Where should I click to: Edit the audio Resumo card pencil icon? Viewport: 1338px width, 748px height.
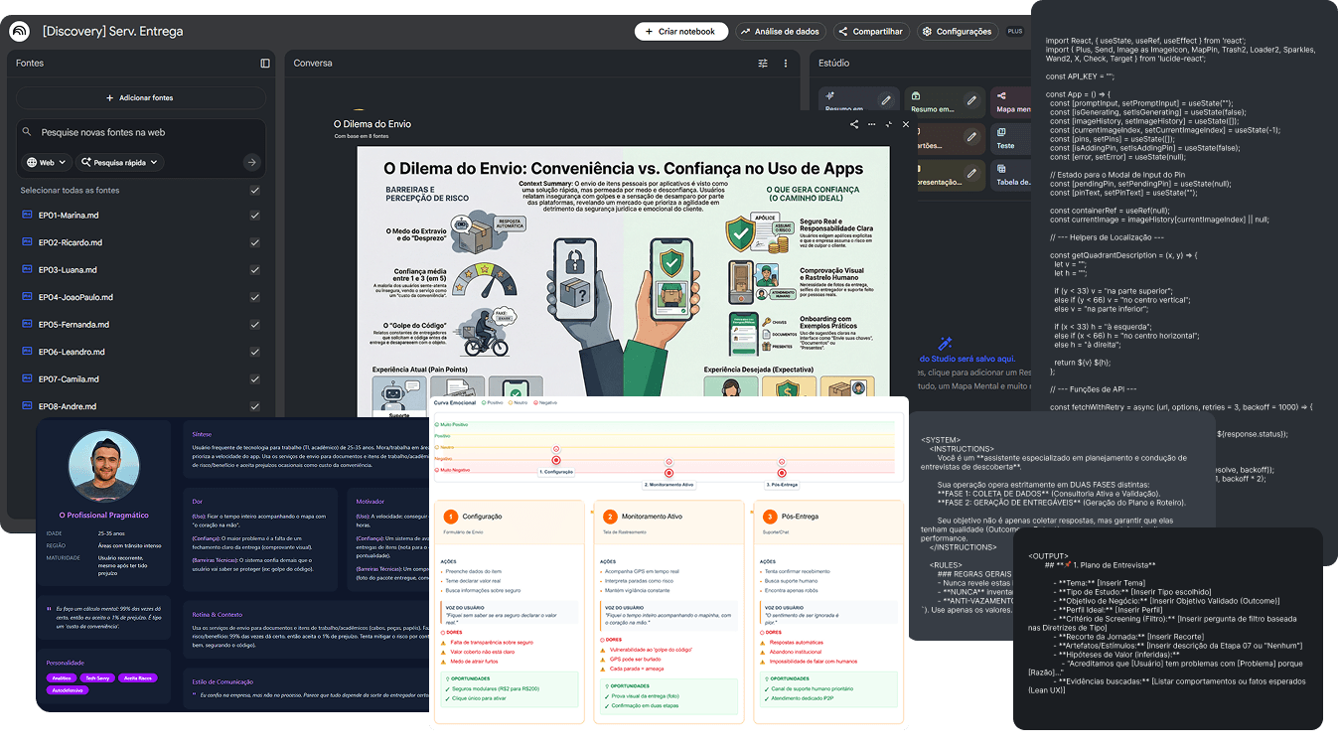pyautogui.click(x=885, y=100)
